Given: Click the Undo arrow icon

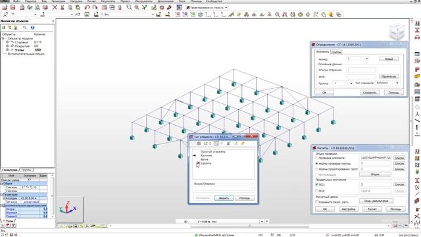Looking at the screenshot, I should pos(87,7).
